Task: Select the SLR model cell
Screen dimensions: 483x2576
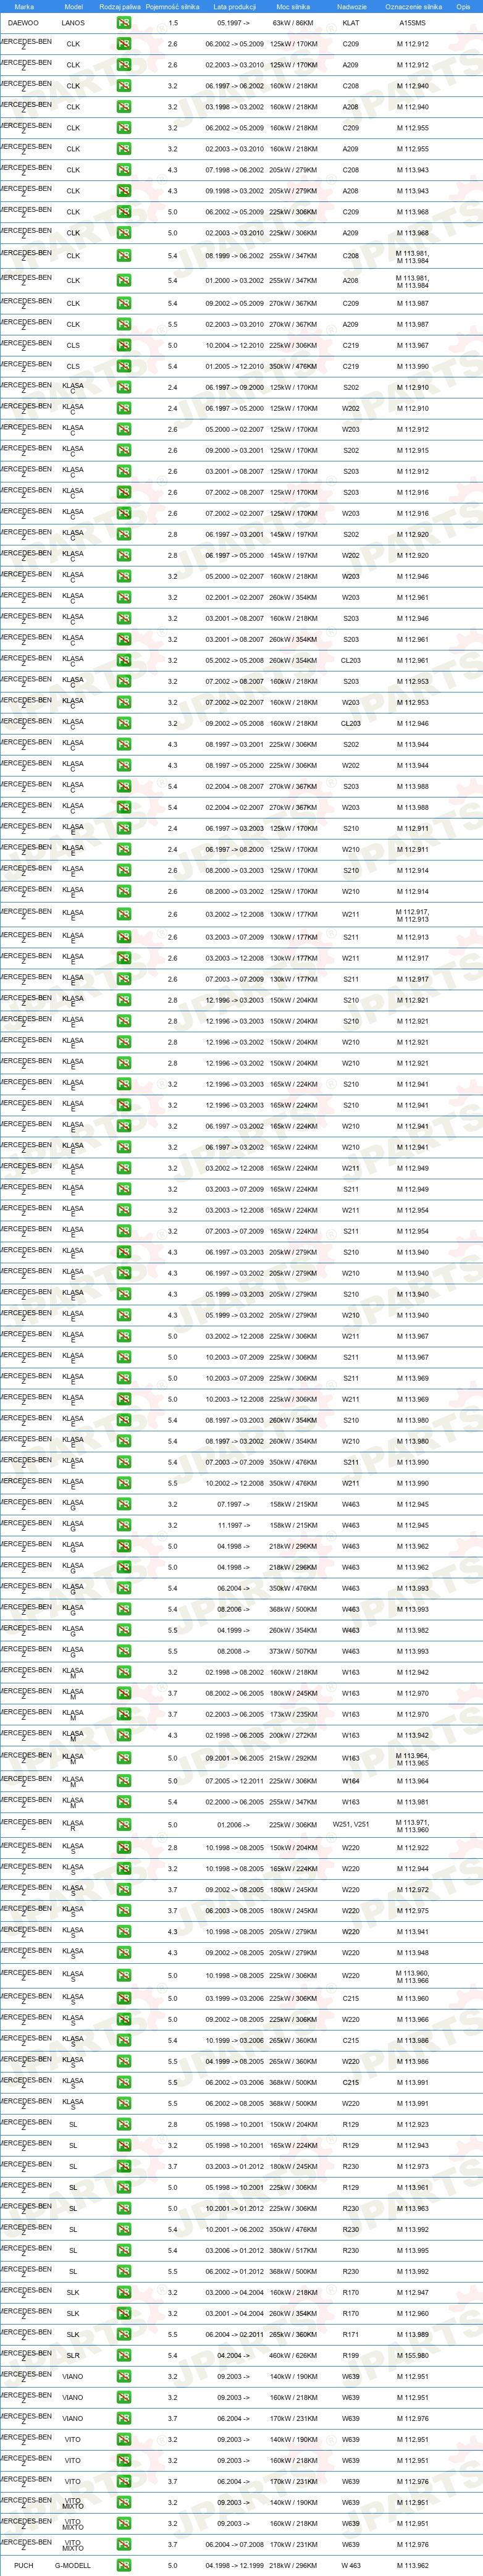Action: (73, 2355)
